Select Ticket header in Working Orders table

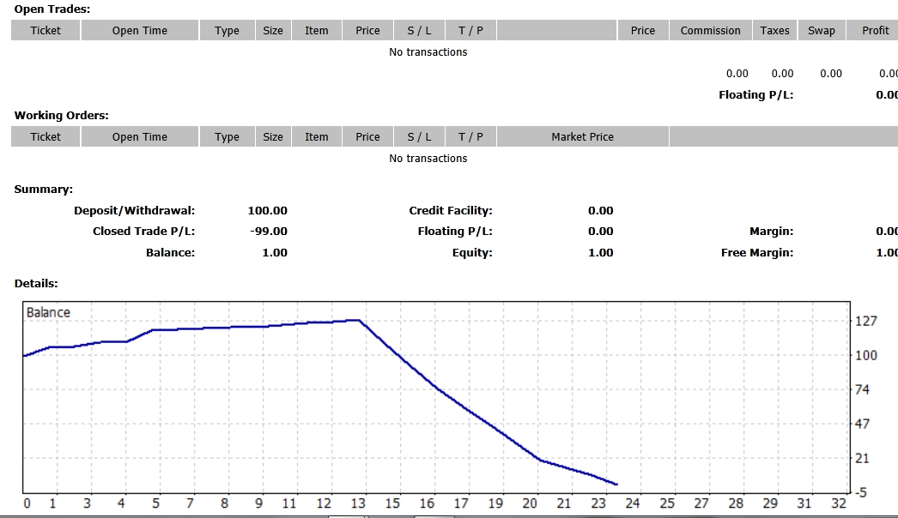46,137
